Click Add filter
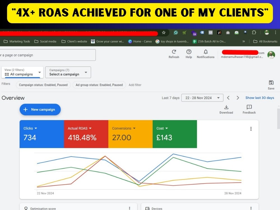Viewport: 280px width, 210px height. click(135, 85)
